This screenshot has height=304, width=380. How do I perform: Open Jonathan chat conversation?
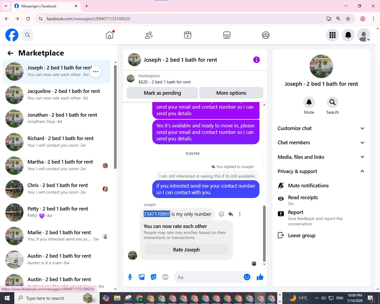[56, 118]
